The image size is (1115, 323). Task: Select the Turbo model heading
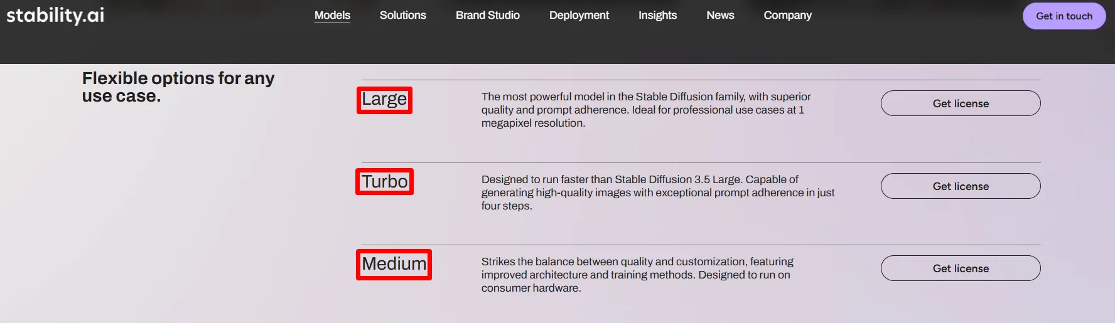[384, 182]
